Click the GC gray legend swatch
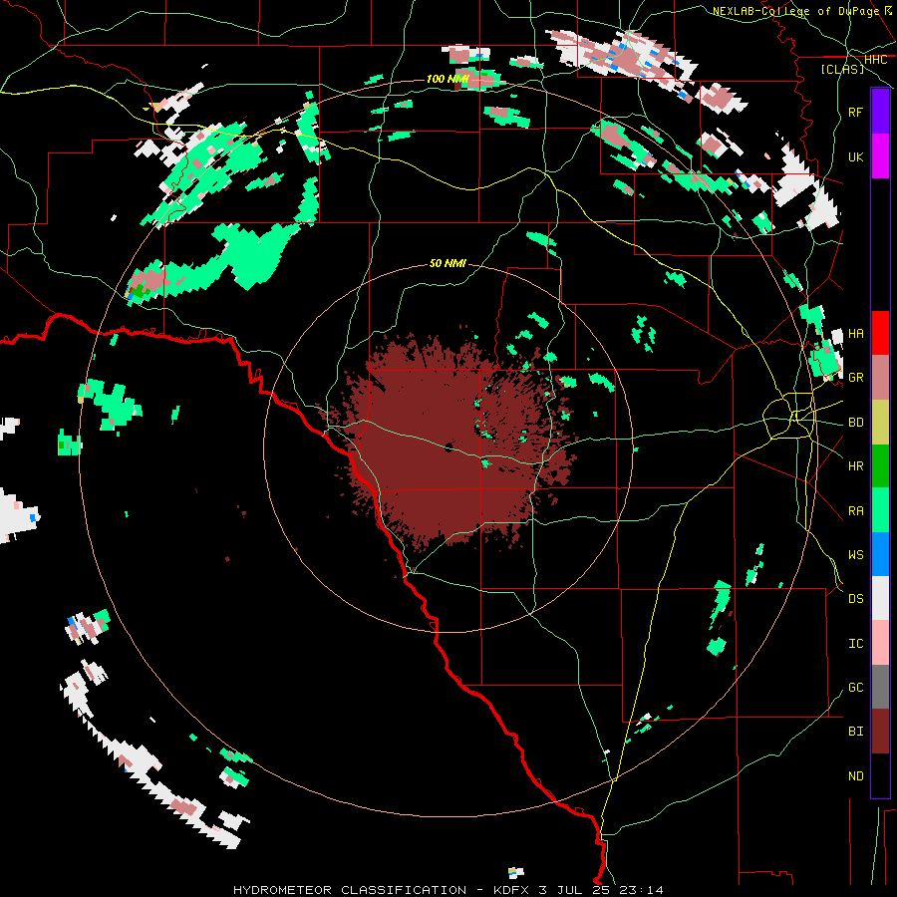Image resolution: width=897 pixels, height=897 pixels. pos(880,687)
